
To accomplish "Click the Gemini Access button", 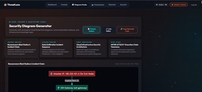I will (178, 5).
